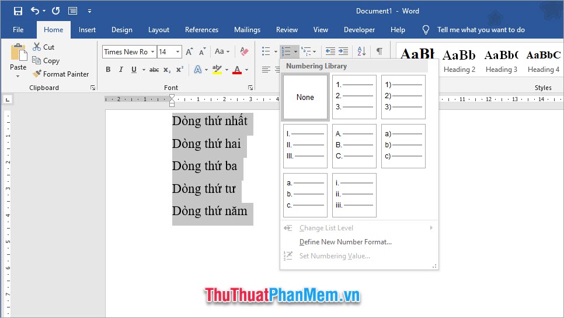Screen dimensions: 564x318
Task: Open the font size combo box
Action: (169, 52)
